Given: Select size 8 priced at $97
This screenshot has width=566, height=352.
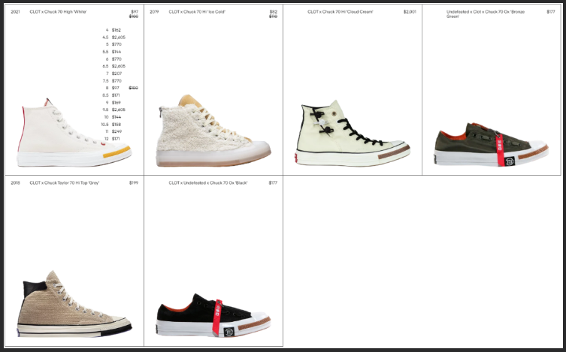Looking at the screenshot, I should 113,89.
